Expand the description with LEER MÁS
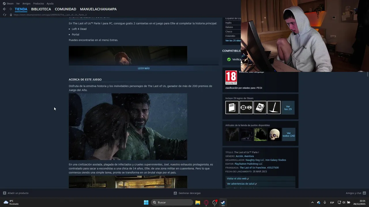Screen dimensions: 369x207 pos(144,68)
